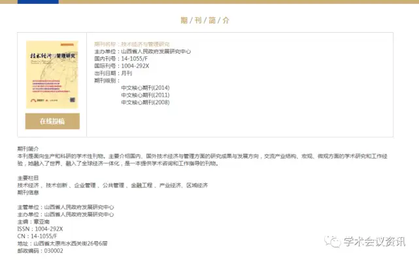
Task: Click the 学术会议资讯 watermark text
Action: point(375,242)
